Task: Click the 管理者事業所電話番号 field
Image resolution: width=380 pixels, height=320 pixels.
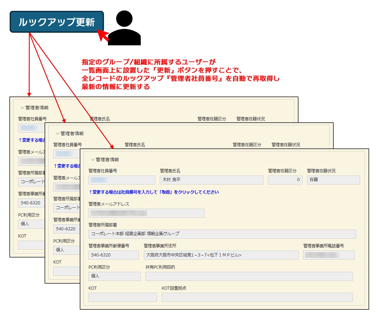Action: 329,255
